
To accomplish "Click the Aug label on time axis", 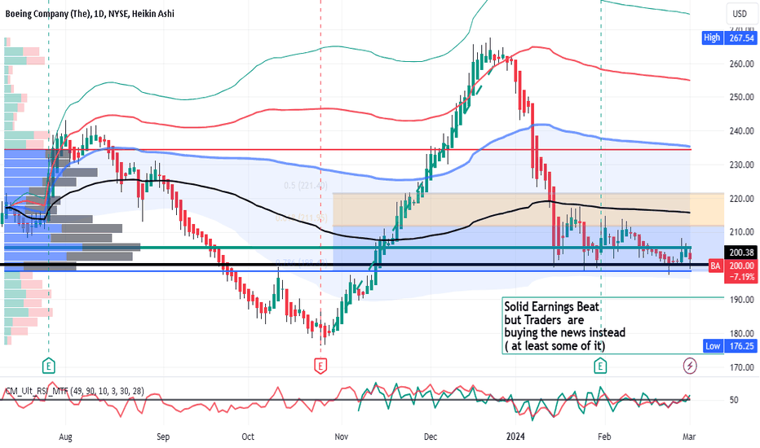I will 65,437.
